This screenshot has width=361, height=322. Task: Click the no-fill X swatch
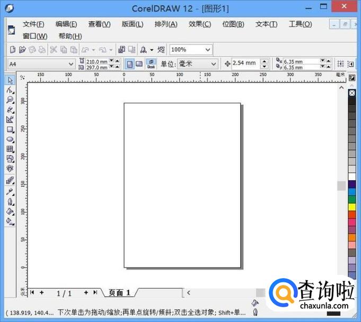pyautogui.click(x=352, y=93)
